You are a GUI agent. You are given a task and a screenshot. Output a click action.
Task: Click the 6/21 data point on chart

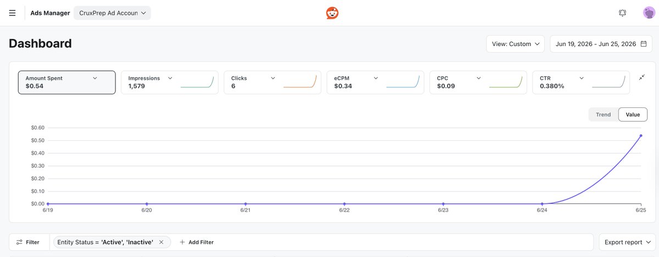245,204
